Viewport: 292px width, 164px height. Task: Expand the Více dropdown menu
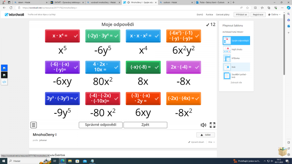211,142
